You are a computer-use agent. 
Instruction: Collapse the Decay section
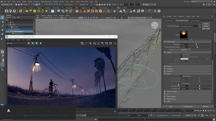(x=188, y=74)
